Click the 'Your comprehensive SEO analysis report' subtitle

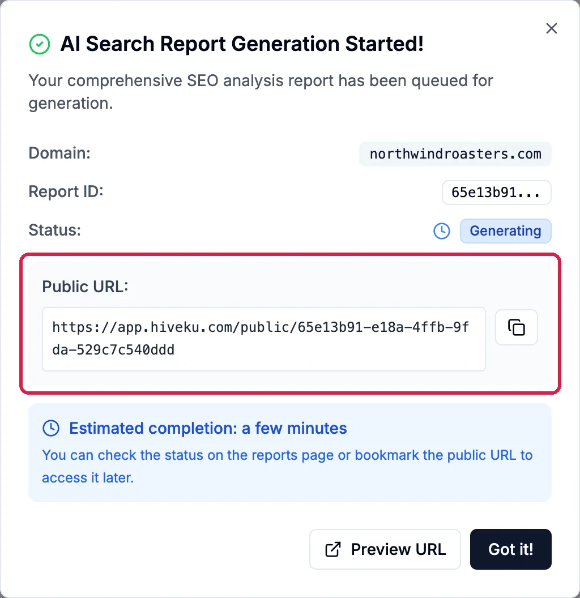pos(261,92)
